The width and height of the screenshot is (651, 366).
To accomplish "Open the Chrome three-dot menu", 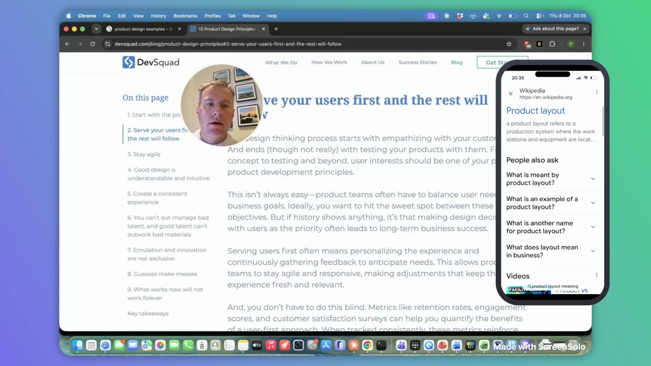I will [x=583, y=44].
